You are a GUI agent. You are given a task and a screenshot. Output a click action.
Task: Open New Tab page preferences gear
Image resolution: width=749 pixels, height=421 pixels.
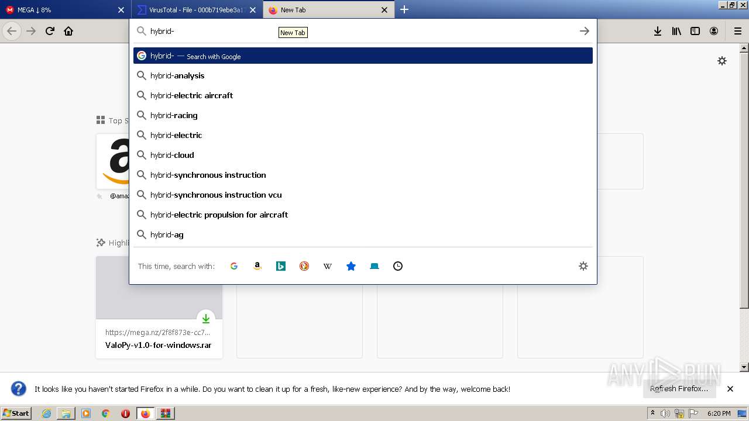(722, 61)
